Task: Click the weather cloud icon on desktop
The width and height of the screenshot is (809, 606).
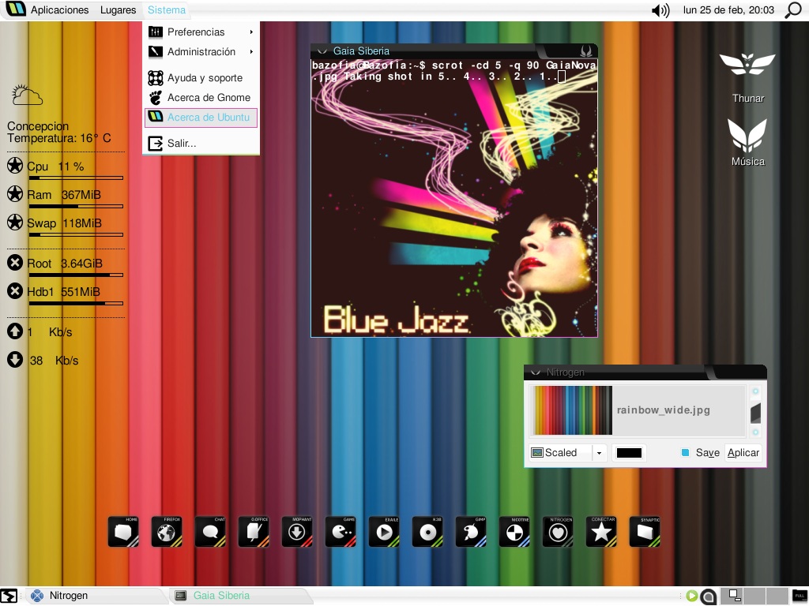Action: tap(27, 95)
